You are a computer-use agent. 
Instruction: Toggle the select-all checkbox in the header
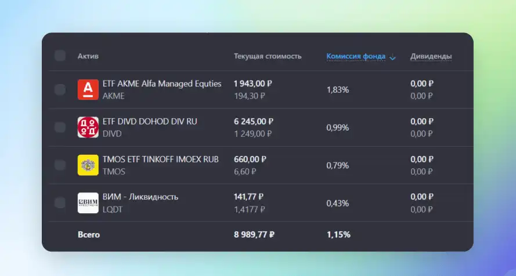click(x=60, y=56)
